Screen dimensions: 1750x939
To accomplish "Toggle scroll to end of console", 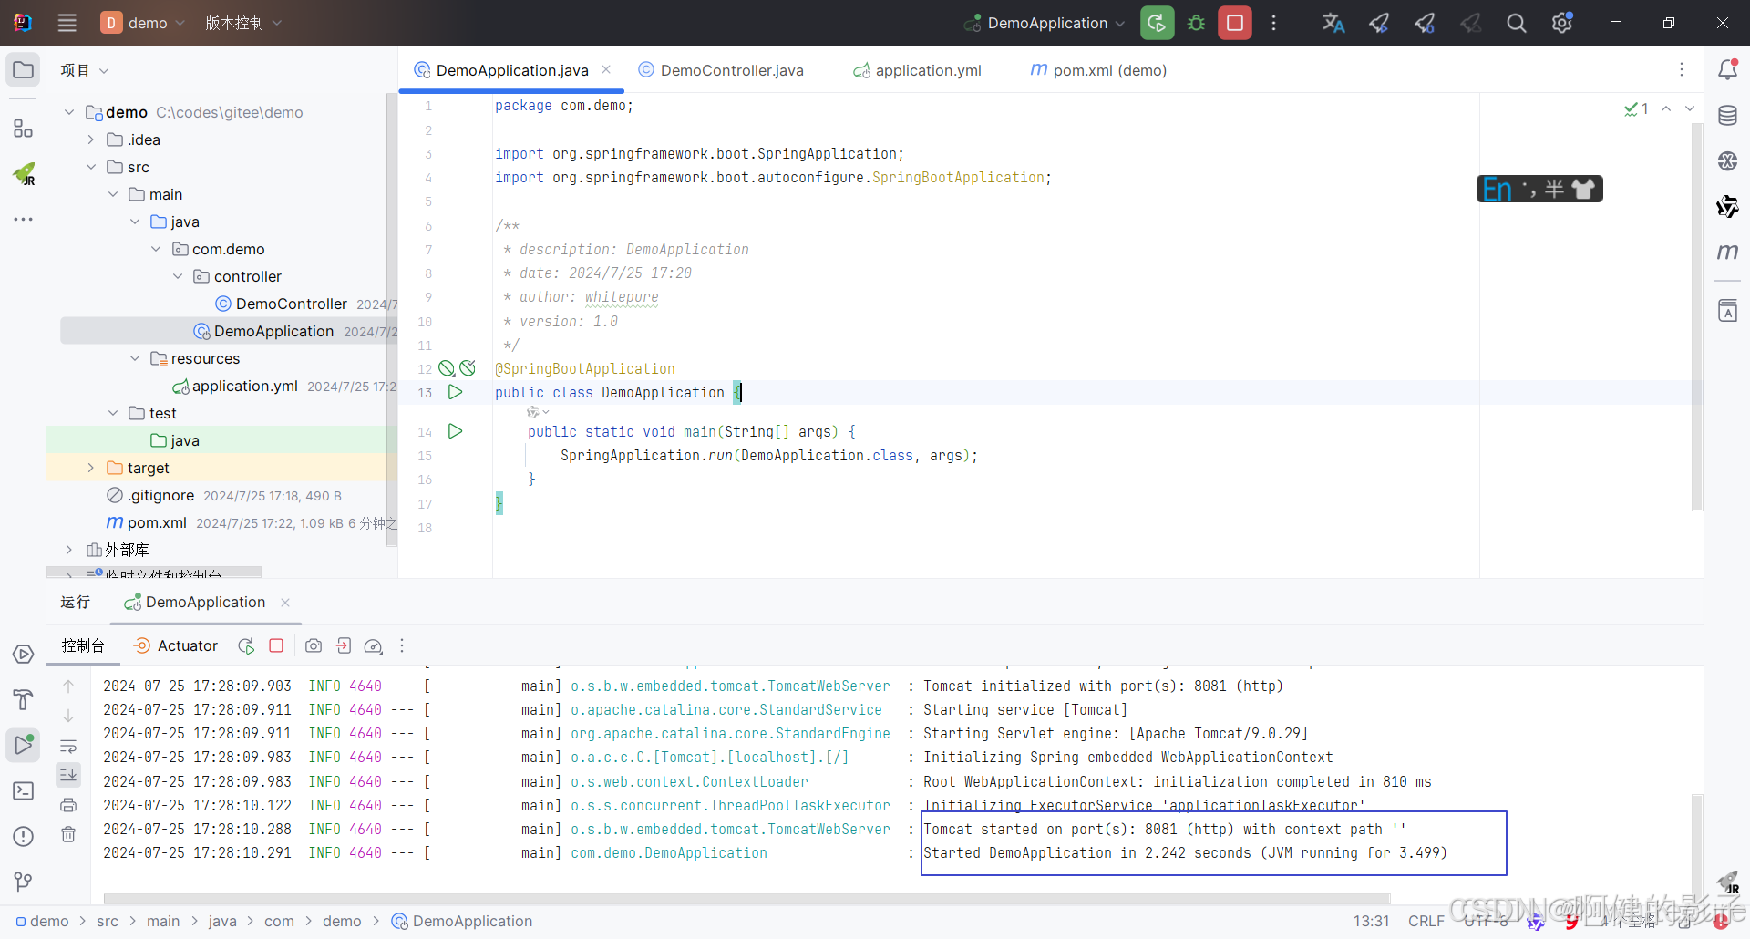I will [68, 775].
